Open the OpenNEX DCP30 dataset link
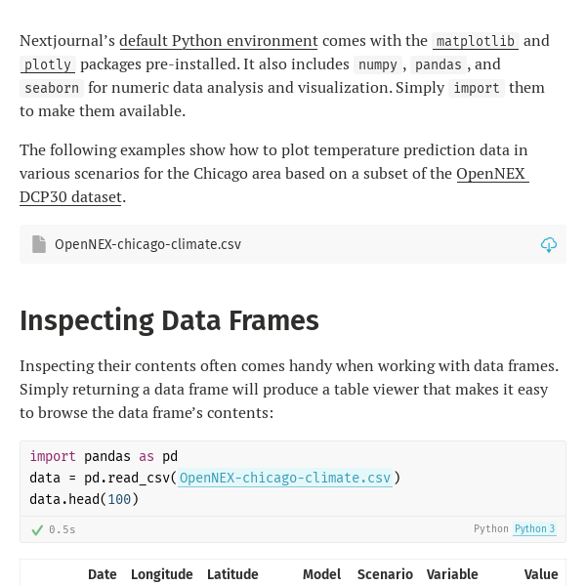The width and height of the screenshot is (586, 586). tap(491, 174)
